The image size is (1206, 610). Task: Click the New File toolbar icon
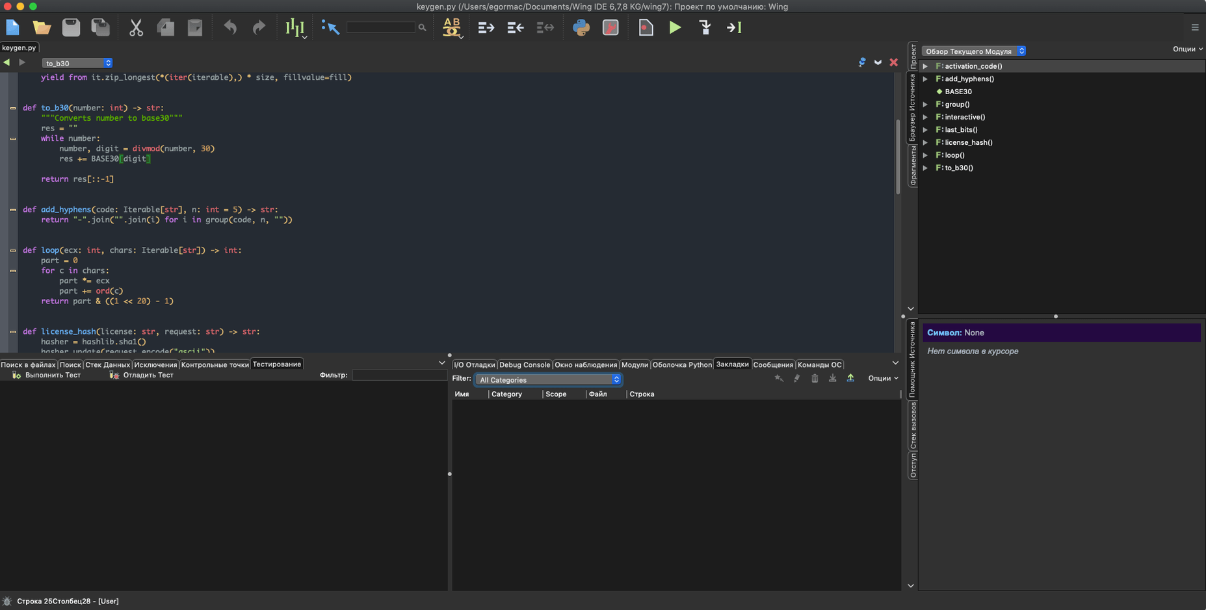pos(13,27)
